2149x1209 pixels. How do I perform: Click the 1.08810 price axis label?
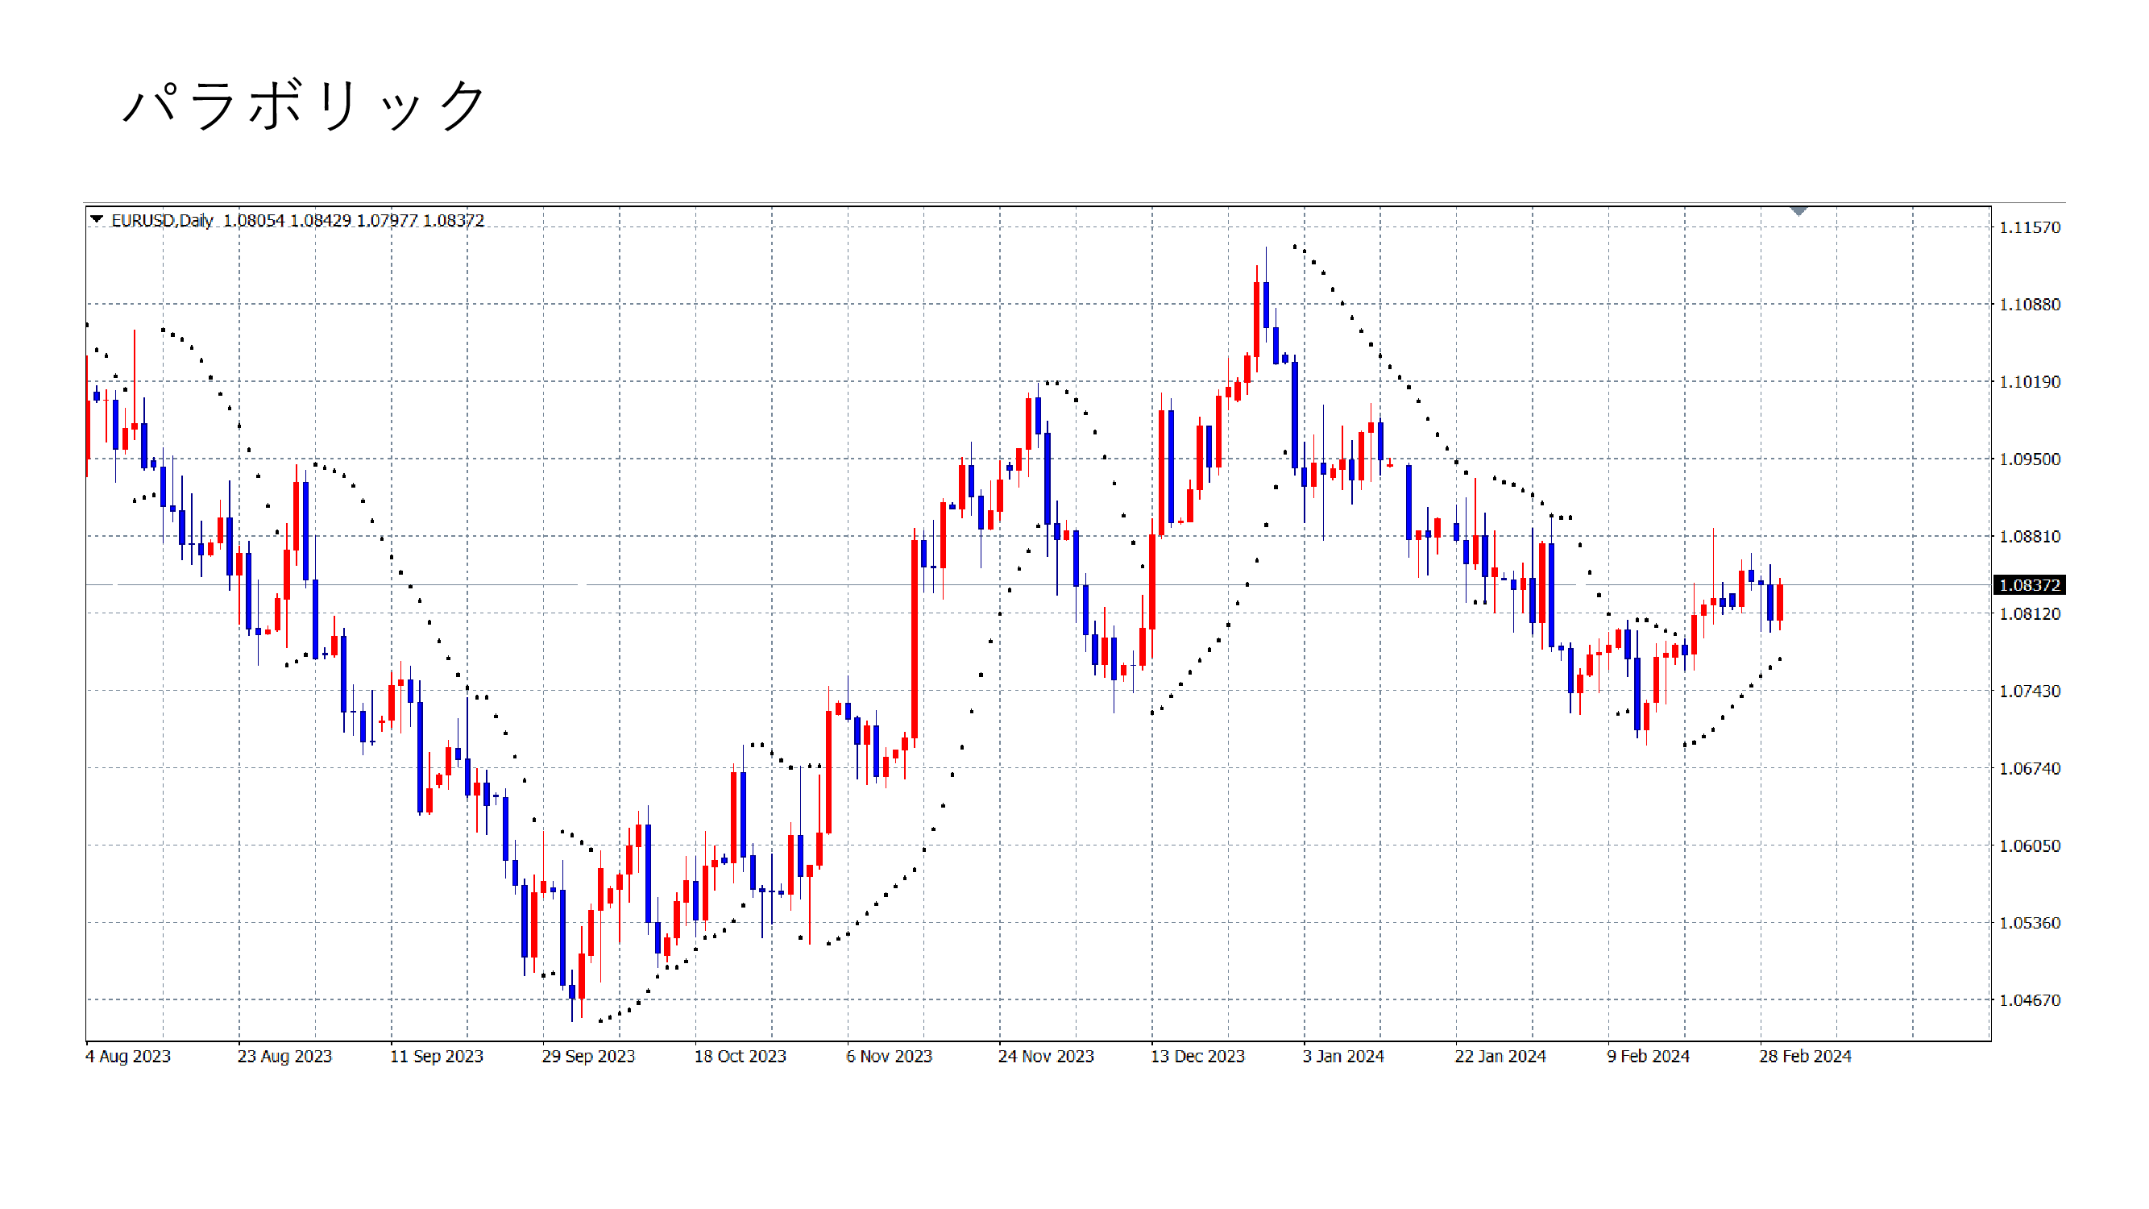coord(2030,537)
